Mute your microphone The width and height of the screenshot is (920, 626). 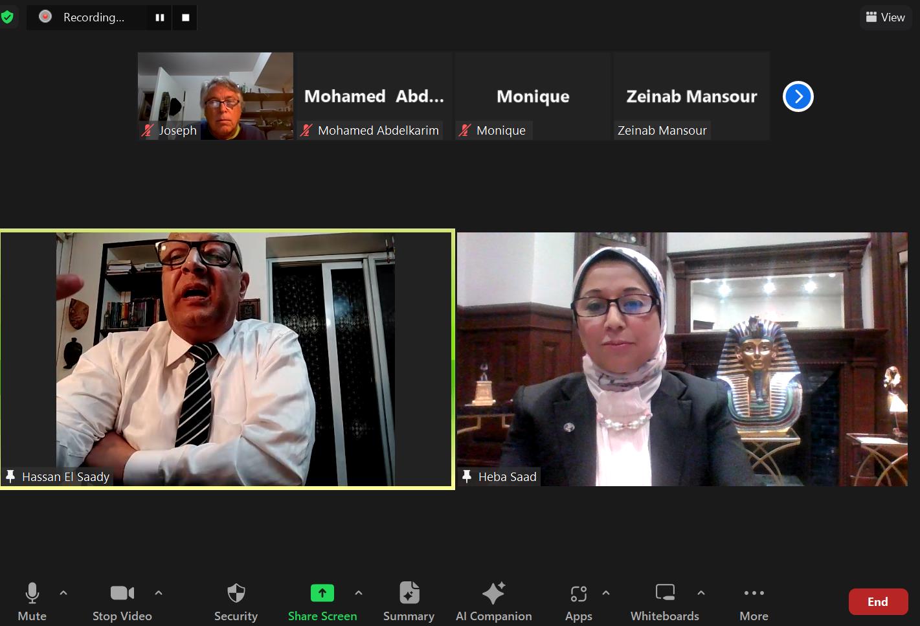(x=32, y=601)
